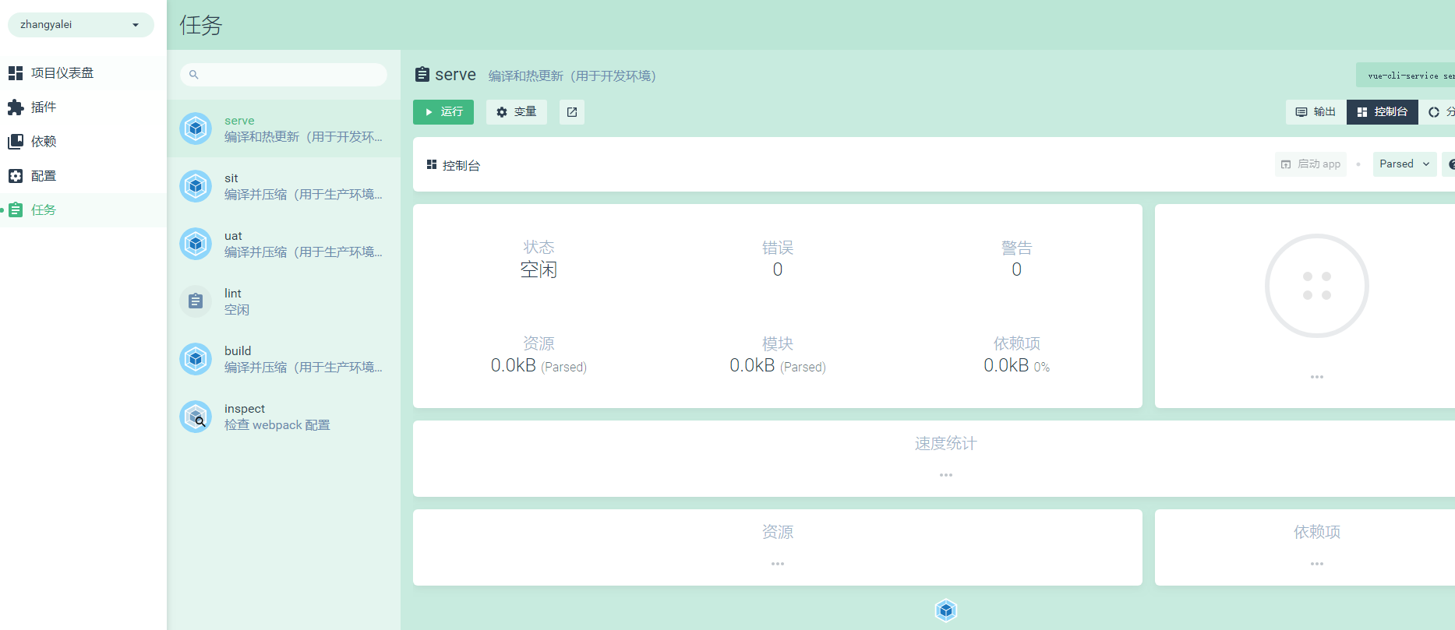
Task: Click the 配置 gear icon in sidebar
Action: (16, 176)
